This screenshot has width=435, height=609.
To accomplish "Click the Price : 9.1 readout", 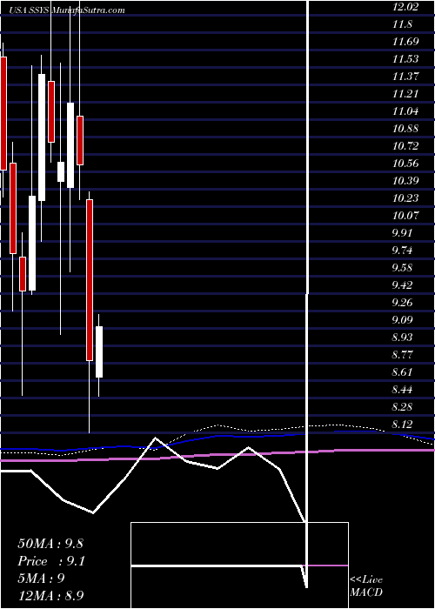I will pos(51,561).
